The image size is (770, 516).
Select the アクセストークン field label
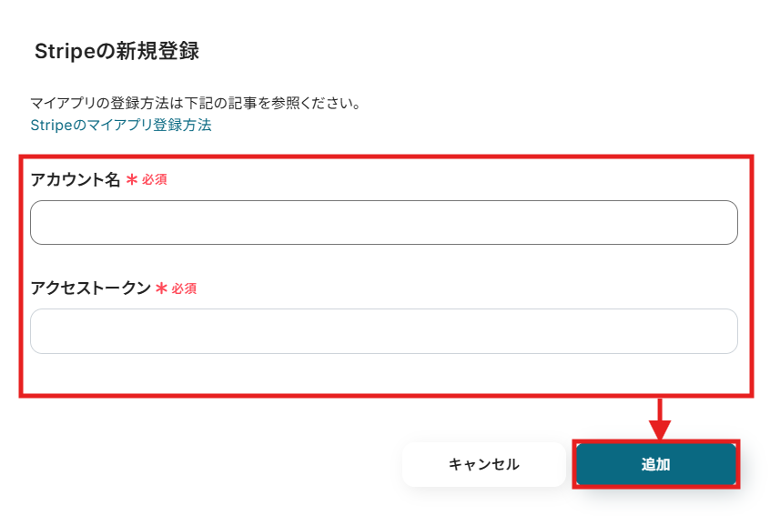[x=90, y=288]
